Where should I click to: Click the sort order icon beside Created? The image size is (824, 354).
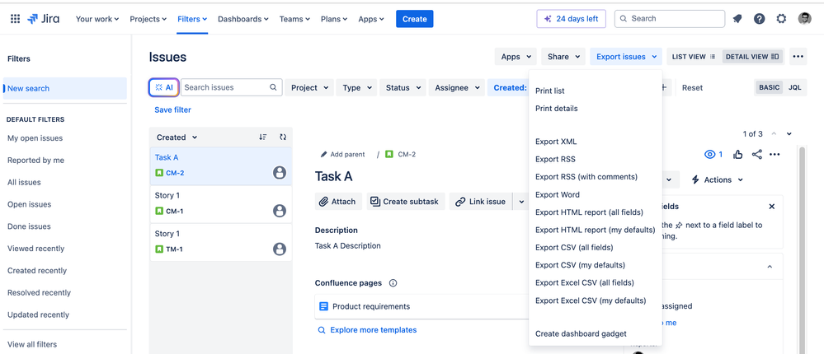(x=263, y=137)
